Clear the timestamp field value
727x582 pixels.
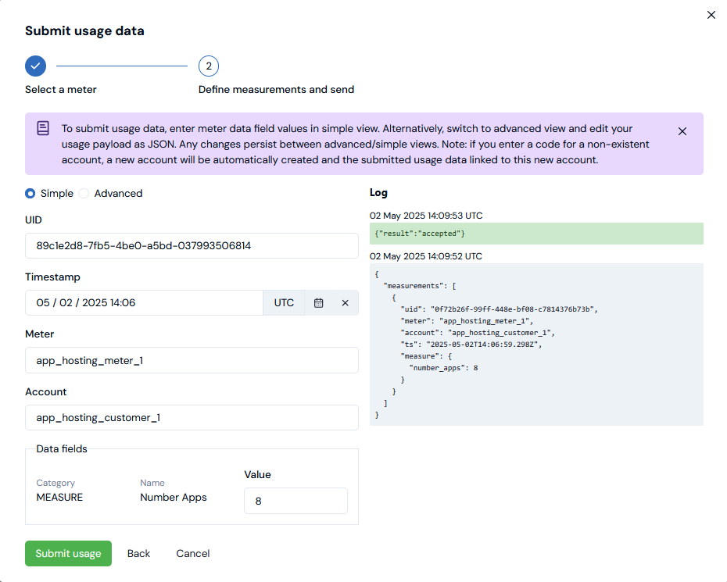(x=345, y=303)
